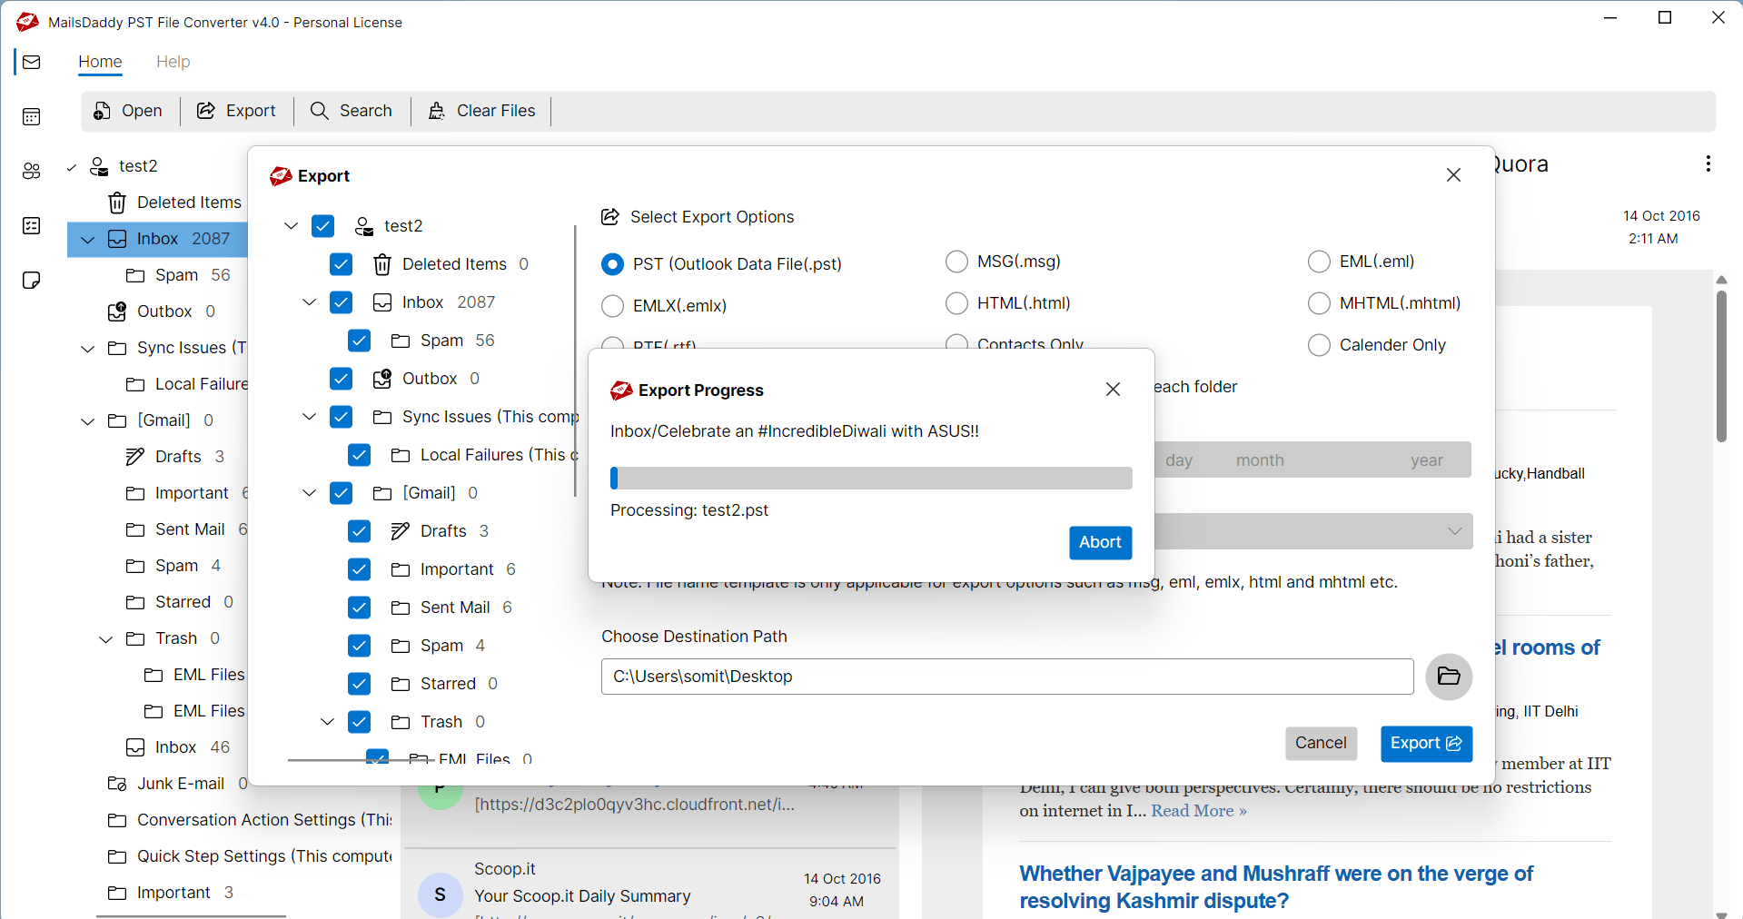
Task: Click the message pane vertical scrollbar
Action: coord(1721,368)
